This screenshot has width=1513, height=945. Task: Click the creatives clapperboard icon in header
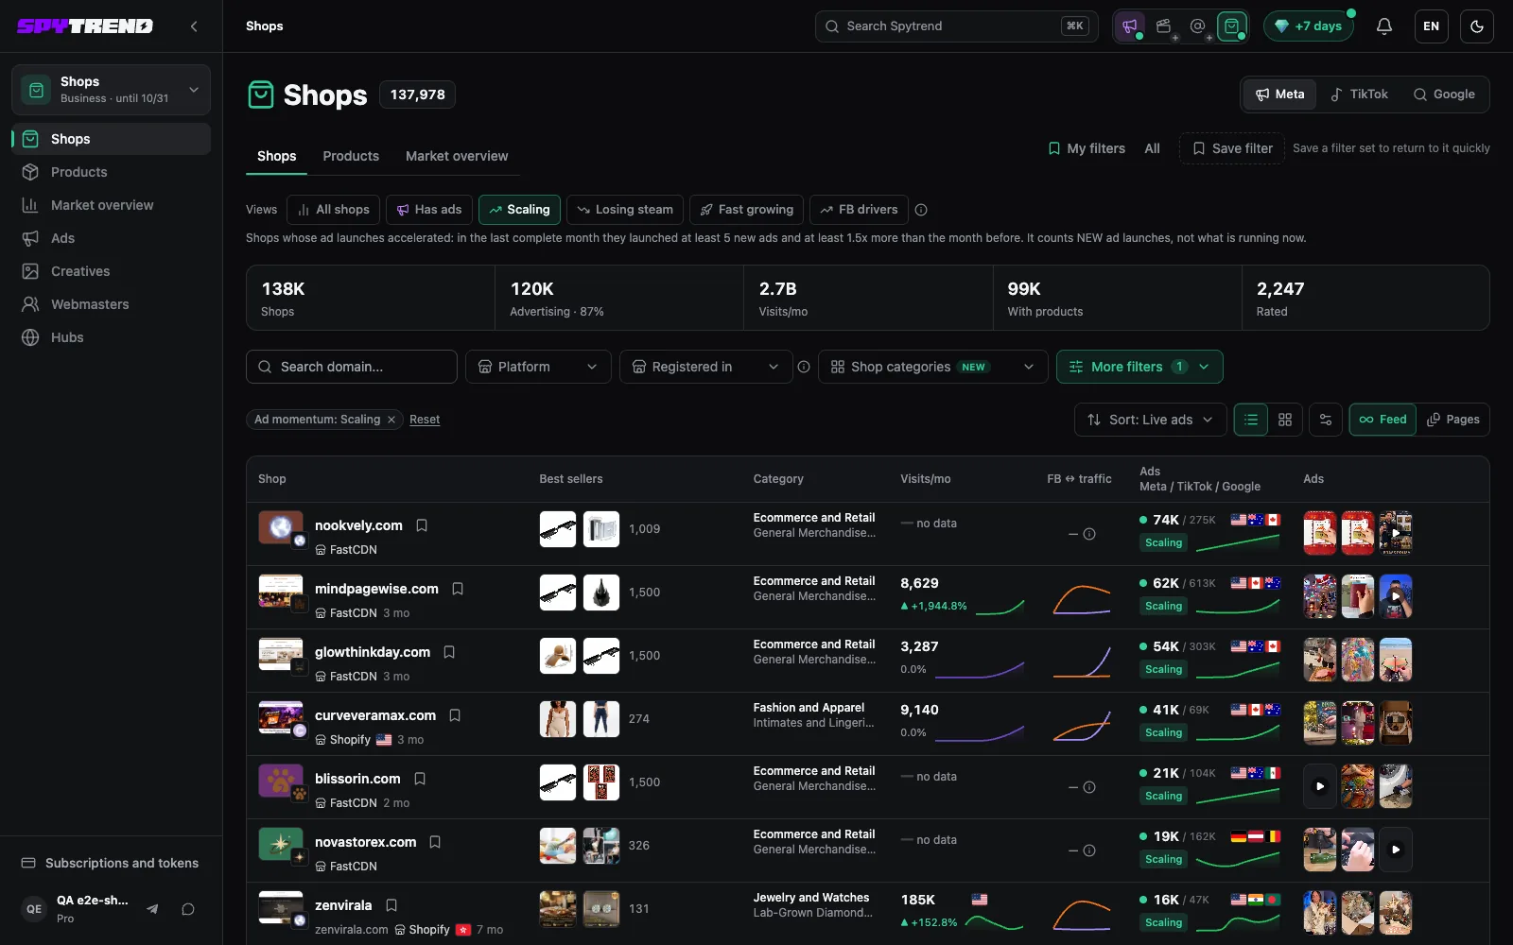click(x=1164, y=26)
